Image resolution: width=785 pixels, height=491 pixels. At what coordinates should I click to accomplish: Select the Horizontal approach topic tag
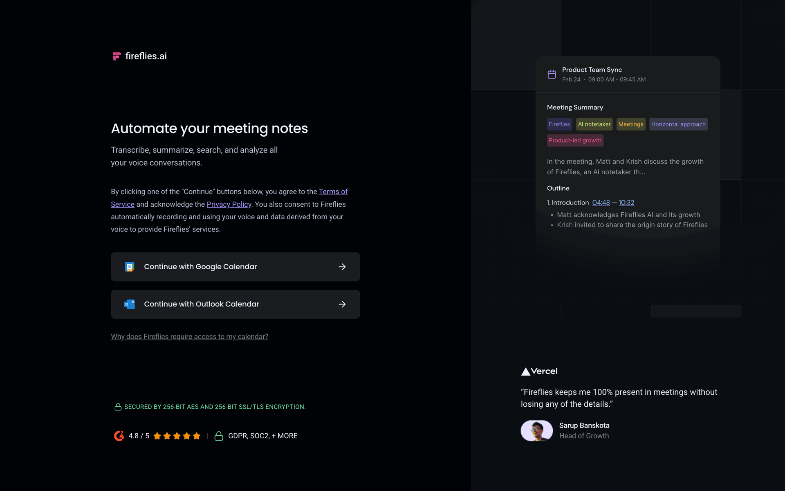coord(678,124)
